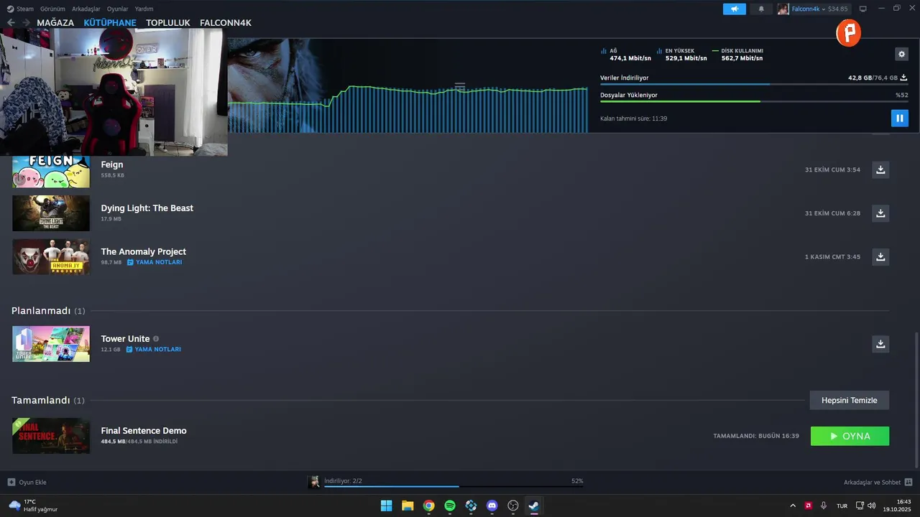
Task: Click the Tower Unite title
Action: coord(125,338)
